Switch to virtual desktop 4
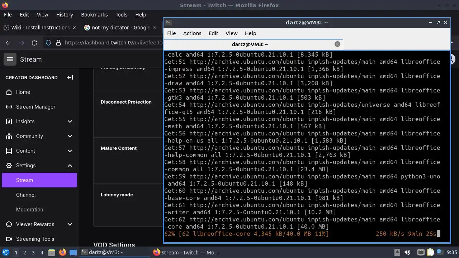 pyautogui.click(x=42, y=253)
